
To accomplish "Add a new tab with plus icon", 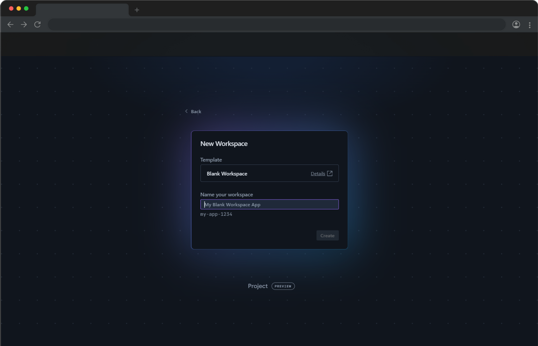I will tap(137, 10).
